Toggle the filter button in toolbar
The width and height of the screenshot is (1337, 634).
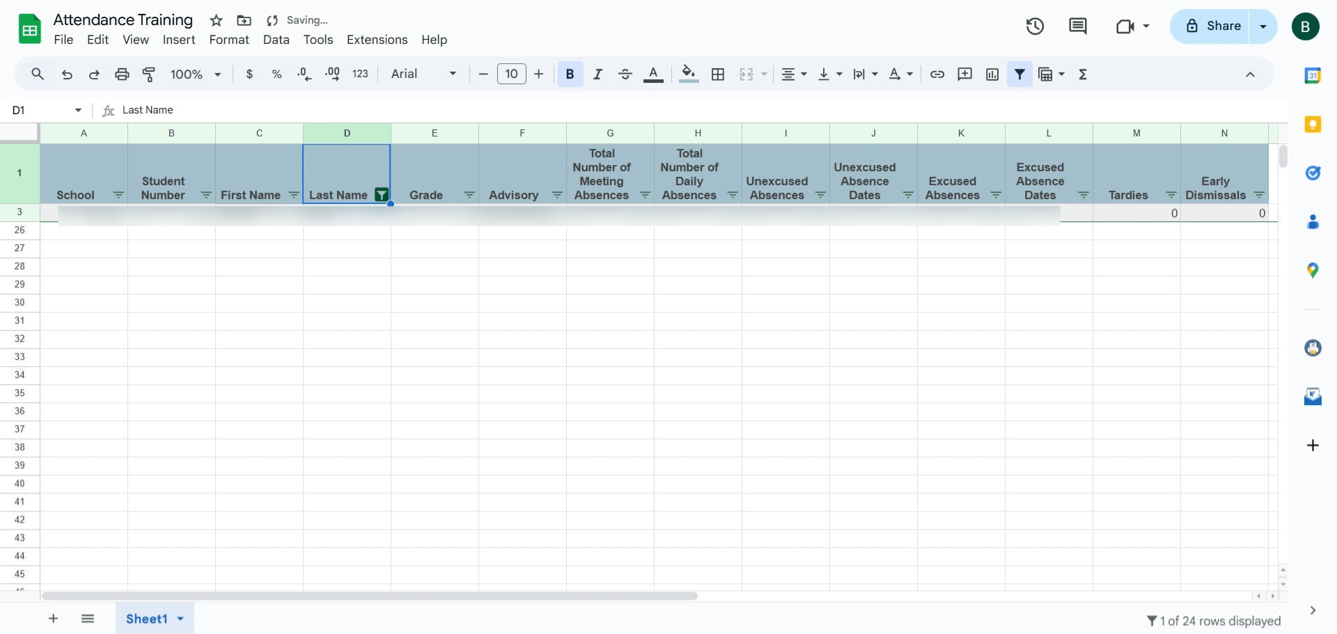click(1019, 74)
